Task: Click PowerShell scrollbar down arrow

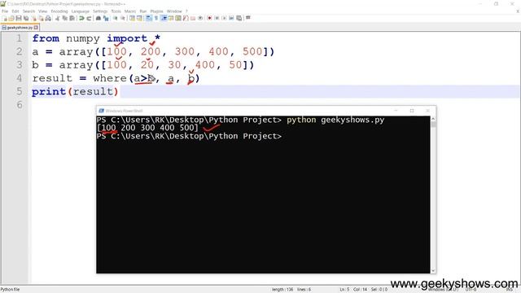Action: click(x=433, y=271)
